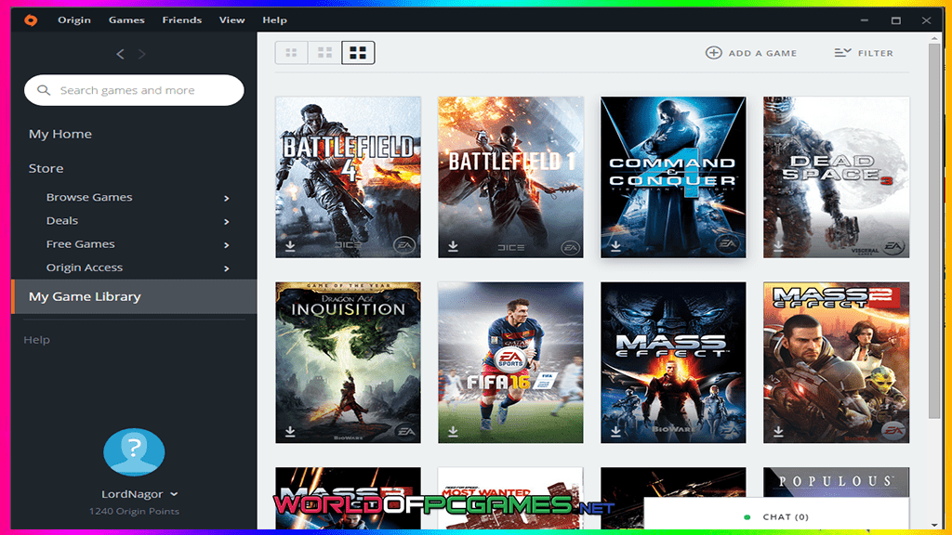Screen dimensions: 952x535
Task: Click the FILTER button label
Action: (876, 53)
